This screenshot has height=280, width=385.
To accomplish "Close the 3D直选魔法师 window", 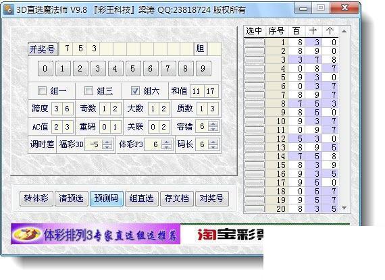I will coord(344,8).
